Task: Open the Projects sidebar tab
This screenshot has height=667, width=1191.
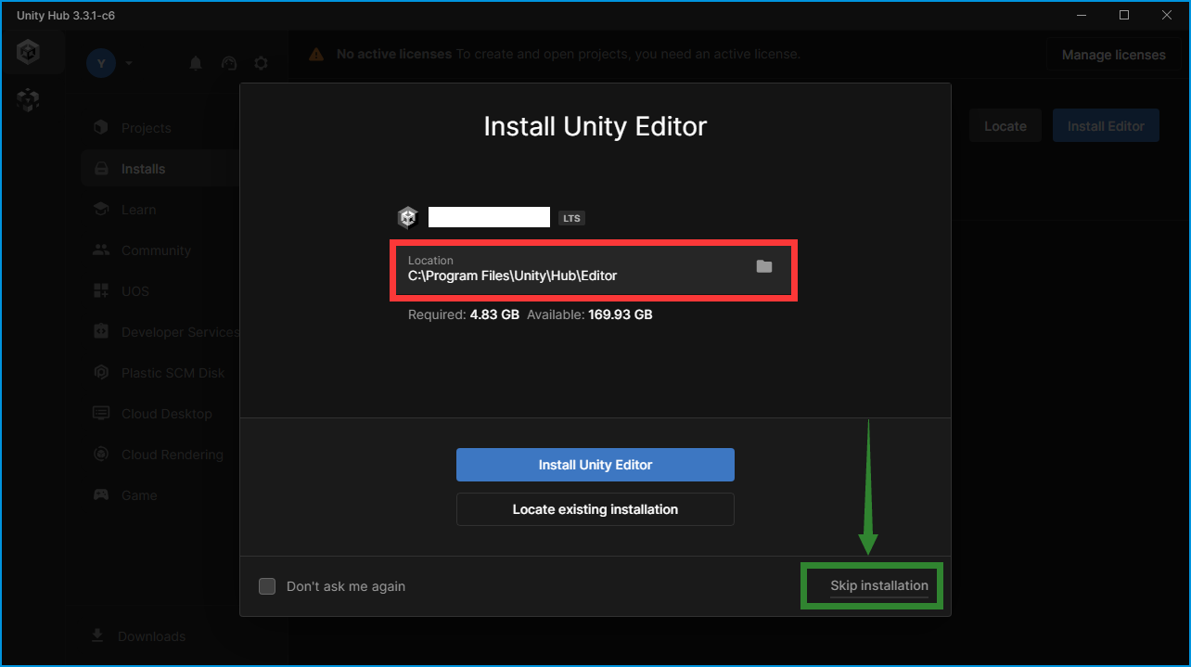Action: tap(146, 128)
